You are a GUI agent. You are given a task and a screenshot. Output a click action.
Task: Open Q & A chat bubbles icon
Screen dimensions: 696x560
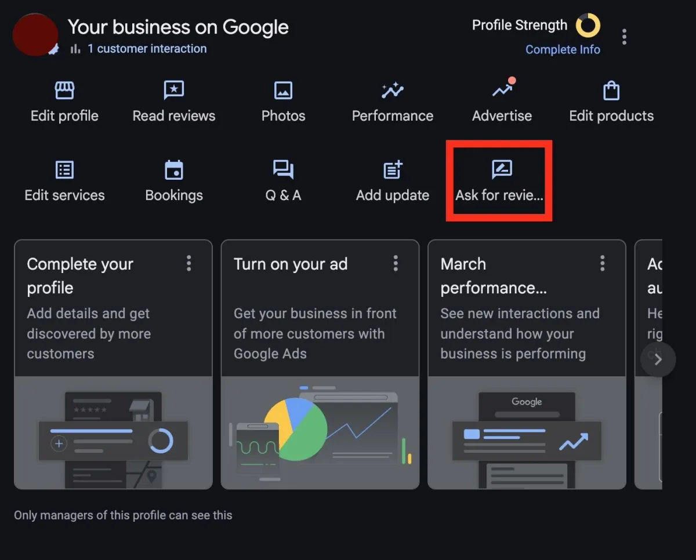(x=283, y=170)
